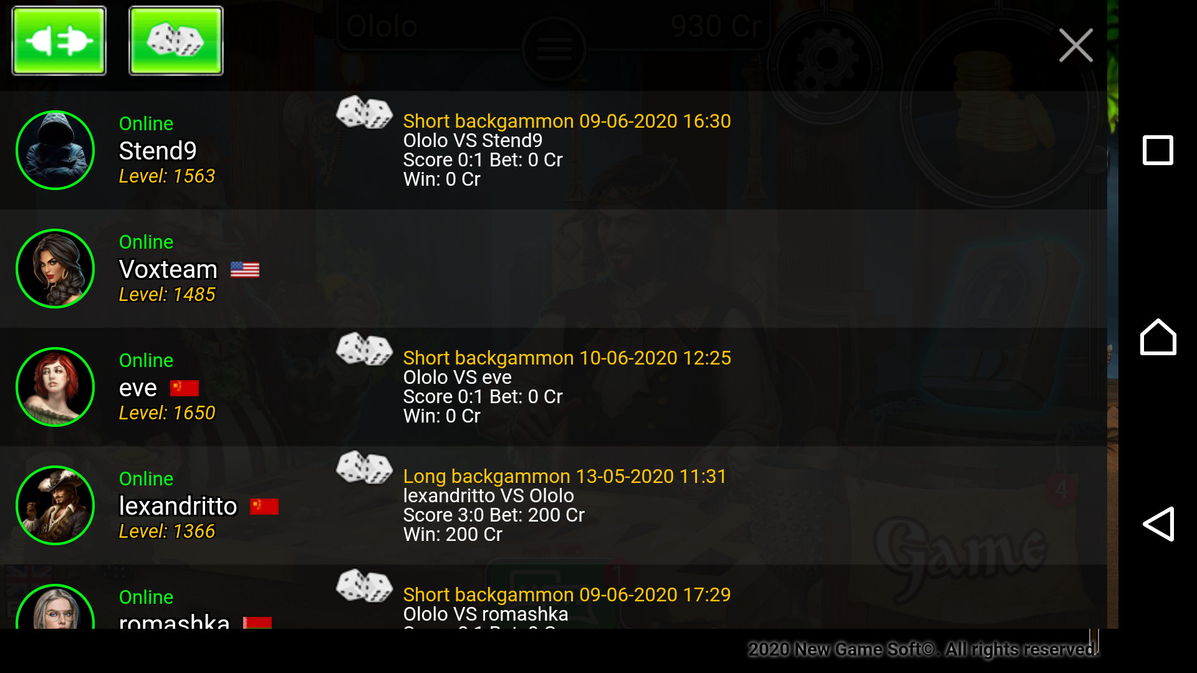Viewport: 1197px width, 673px height.
Task: Tap romashka's avatar at the bottom
Action: tap(55, 606)
